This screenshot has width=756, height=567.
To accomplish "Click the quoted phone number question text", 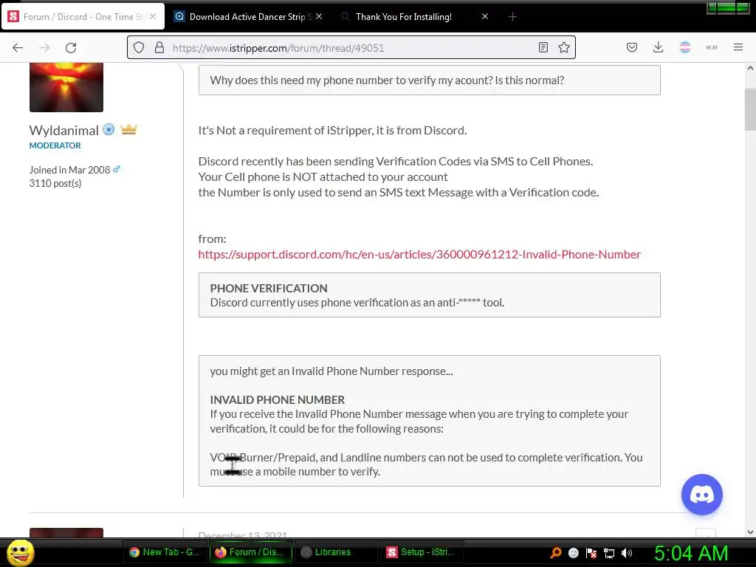I will click(387, 80).
